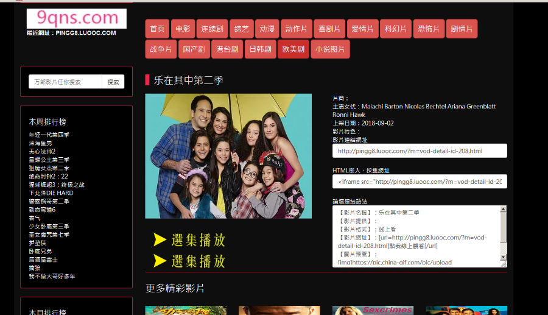Image resolution: width=548 pixels, height=315 pixels.
Task: Open the 国产剧 category
Action: [194, 49]
